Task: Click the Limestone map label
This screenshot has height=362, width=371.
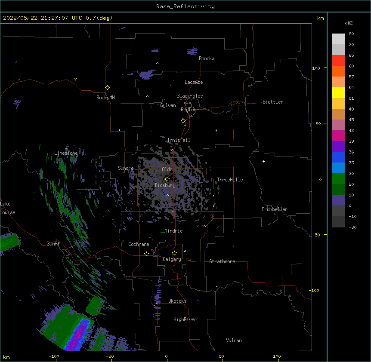Action: pos(66,153)
